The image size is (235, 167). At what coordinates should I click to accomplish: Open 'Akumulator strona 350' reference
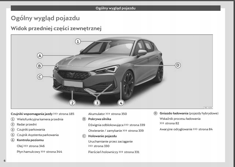(x=107, y=114)
